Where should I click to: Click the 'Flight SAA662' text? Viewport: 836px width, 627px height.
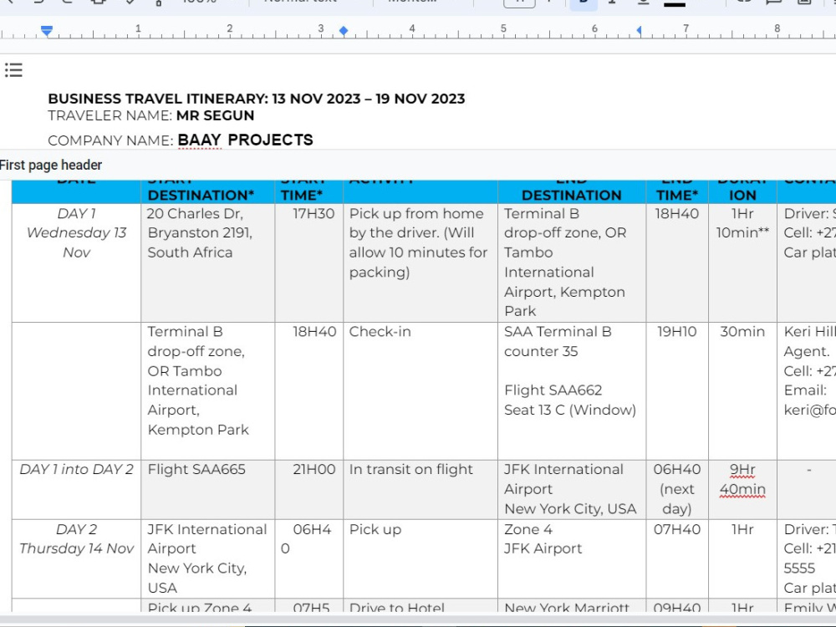coord(553,390)
